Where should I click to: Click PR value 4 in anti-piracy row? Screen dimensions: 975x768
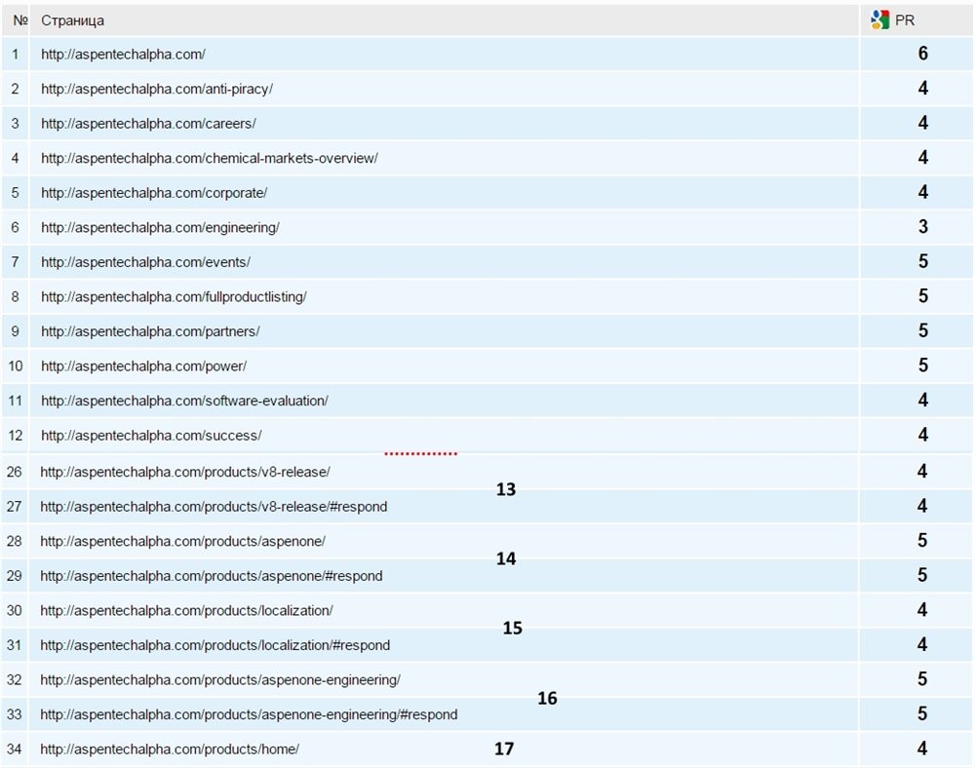tap(922, 89)
